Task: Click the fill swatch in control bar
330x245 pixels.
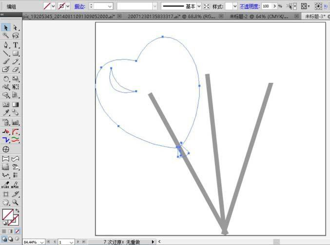Action: (47, 6)
